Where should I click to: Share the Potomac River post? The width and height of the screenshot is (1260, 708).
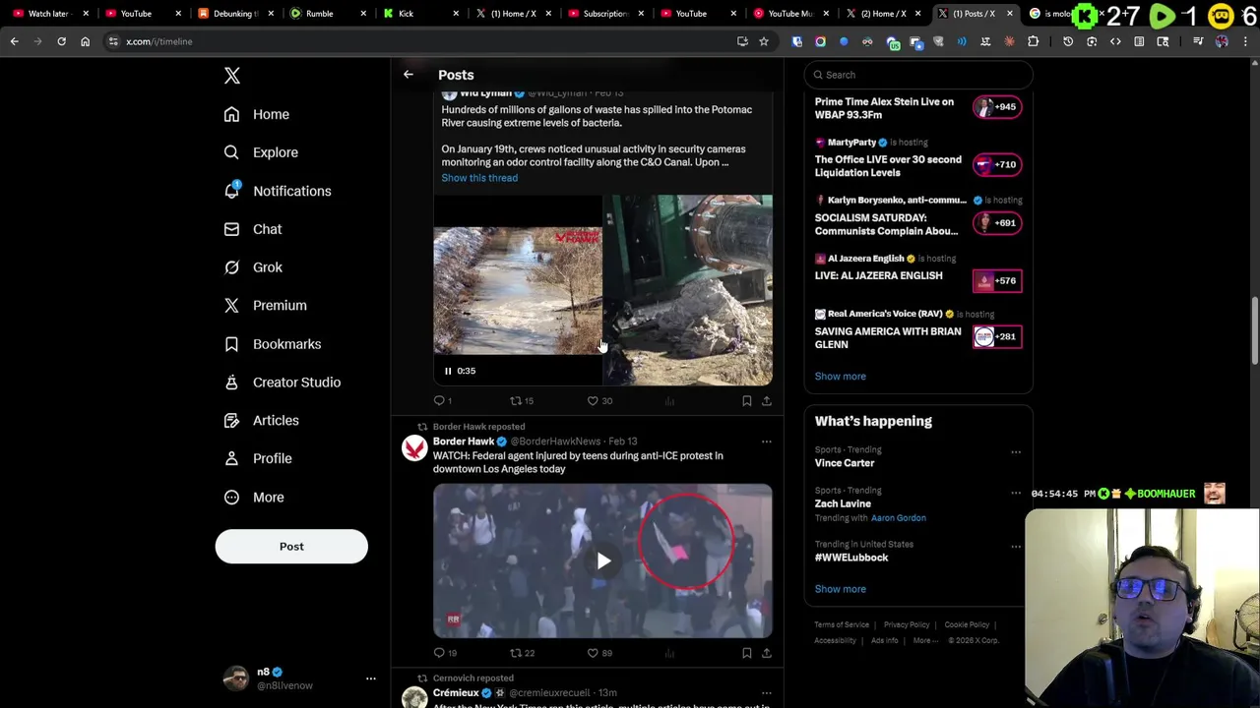click(x=767, y=401)
